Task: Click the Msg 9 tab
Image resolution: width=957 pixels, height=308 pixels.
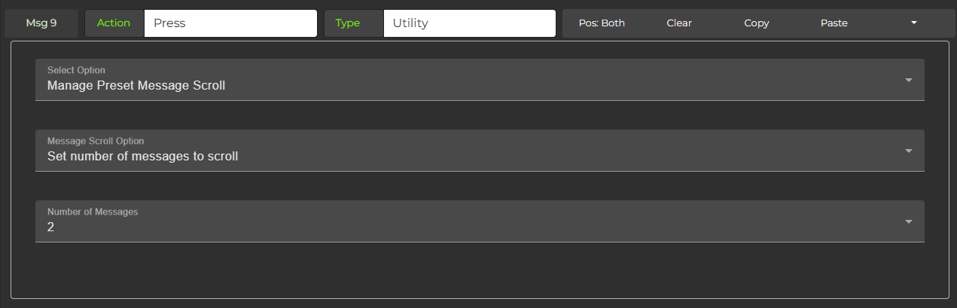Action: point(41,23)
